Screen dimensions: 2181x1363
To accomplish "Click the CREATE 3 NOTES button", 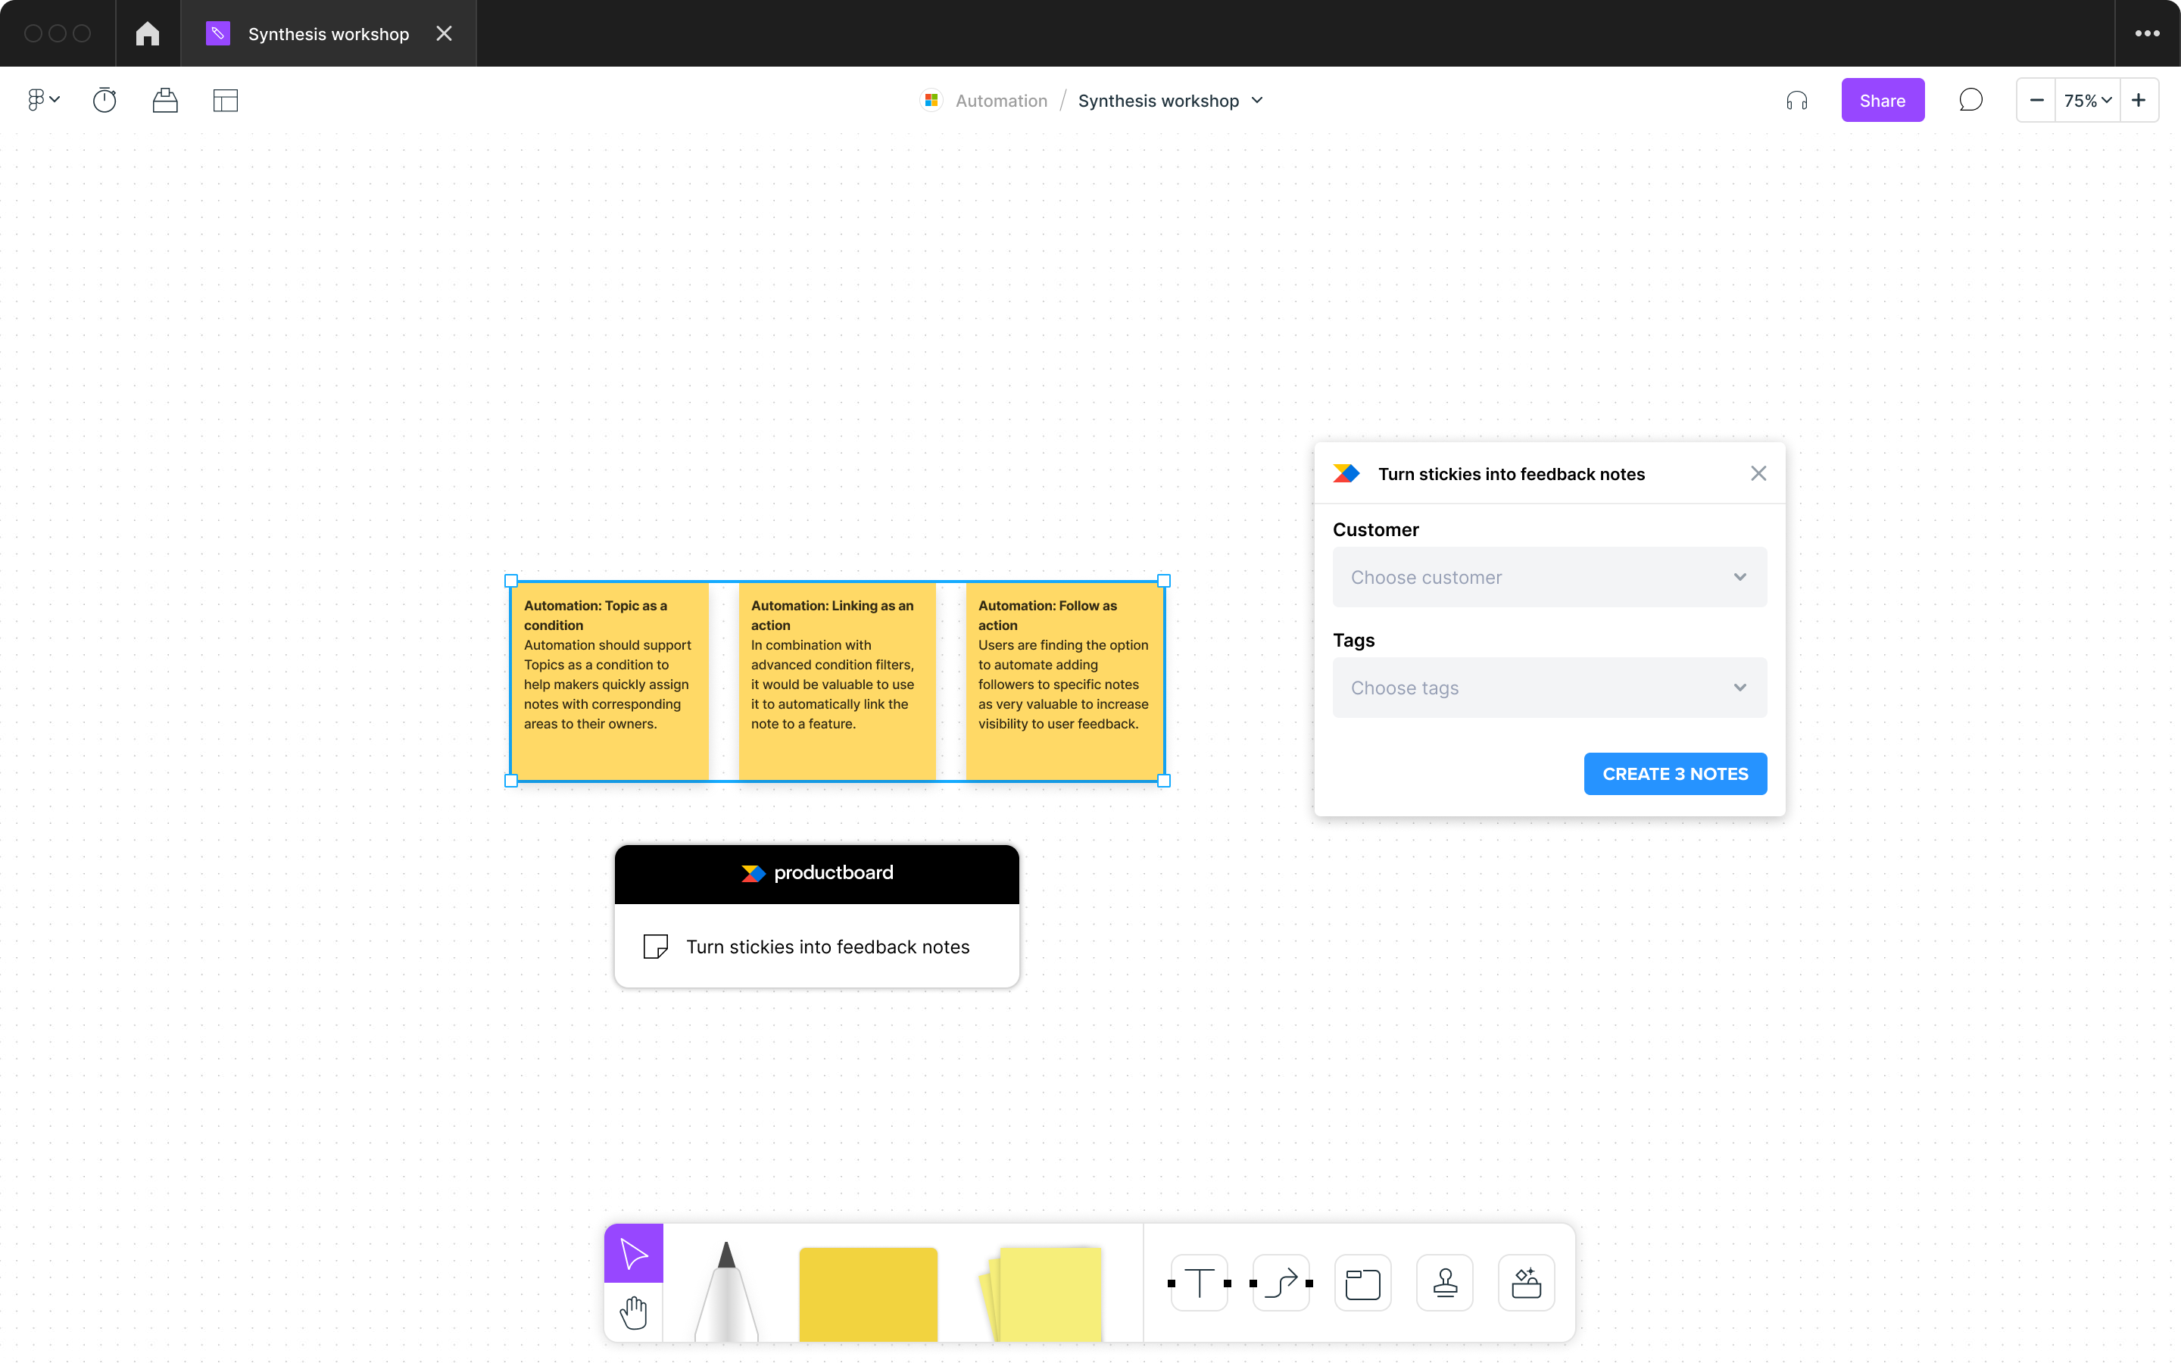I will pyautogui.click(x=1674, y=773).
